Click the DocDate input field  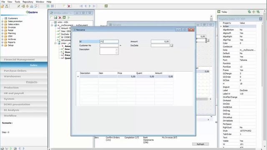click(x=160, y=45)
